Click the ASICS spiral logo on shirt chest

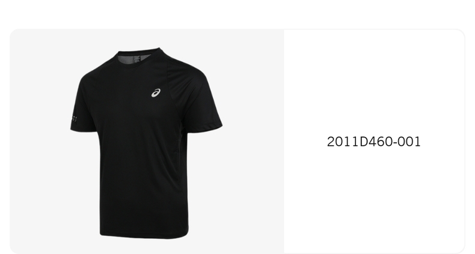click(156, 93)
